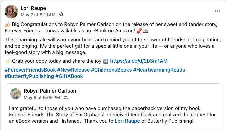Open the Amazon link a.co/d/2b3m1AM
Image resolution: width=226 pixels, height=130 pixels.
(139, 61)
